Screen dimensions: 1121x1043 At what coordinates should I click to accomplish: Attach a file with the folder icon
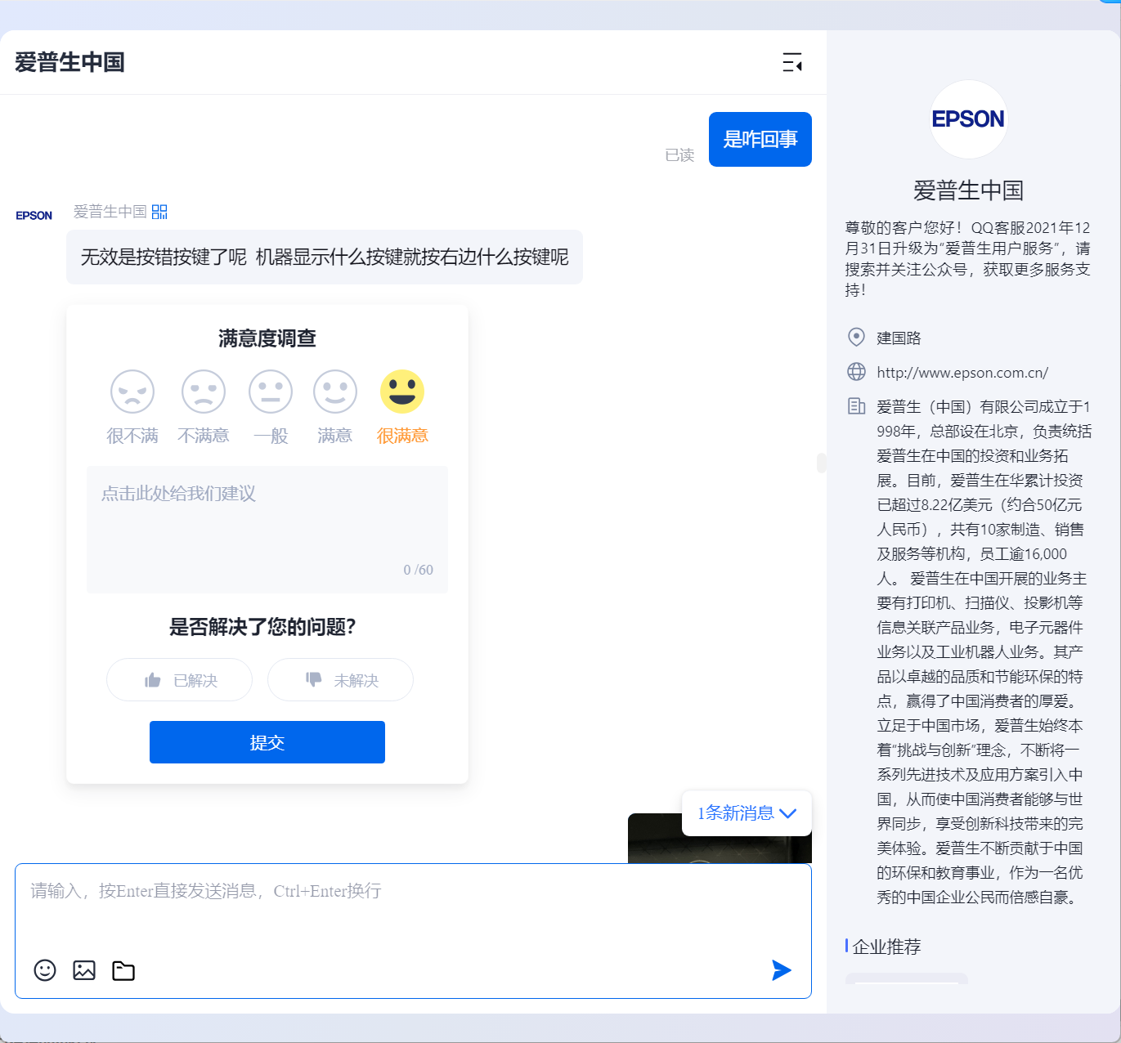click(x=123, y=970)
